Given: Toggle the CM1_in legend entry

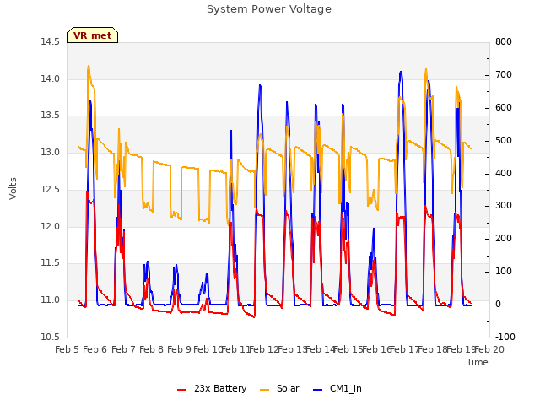Looking at the screenshot, I should (x=337, y=388).
